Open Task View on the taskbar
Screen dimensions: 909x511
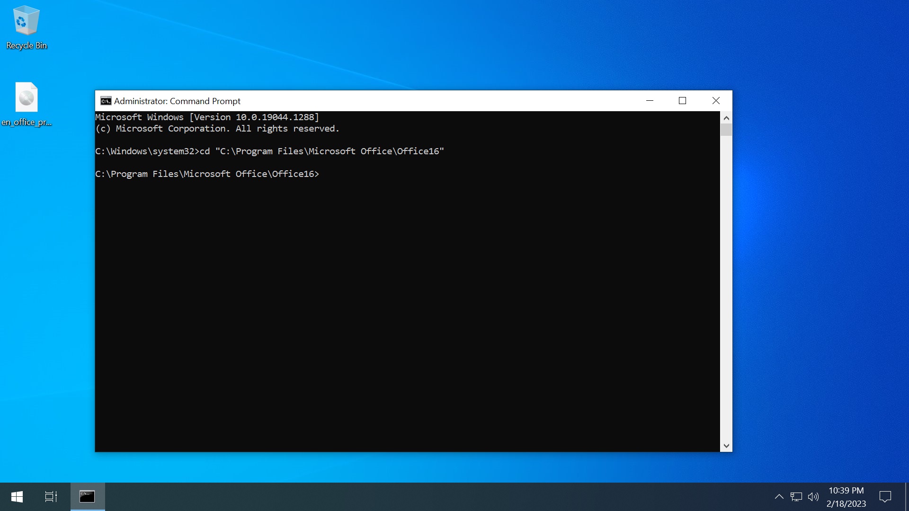pos(51,497)
